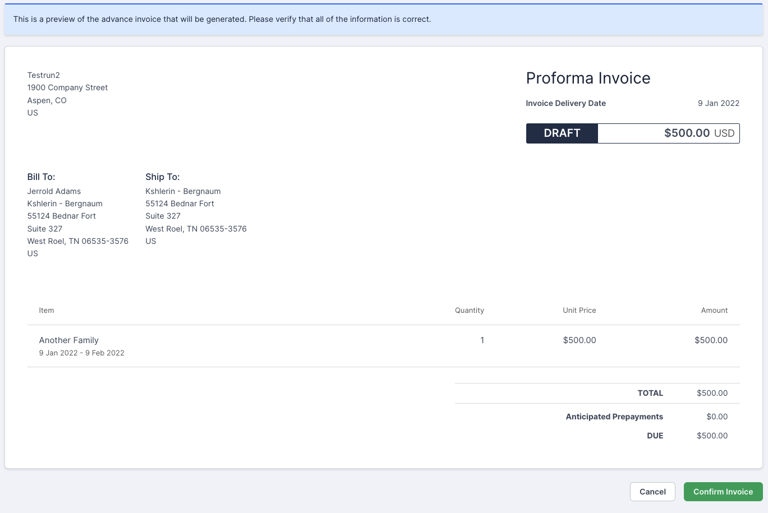This screenshot has height=513, width=768.
Task: Select the Another Family line item
Action: click(x=68, y=340)
